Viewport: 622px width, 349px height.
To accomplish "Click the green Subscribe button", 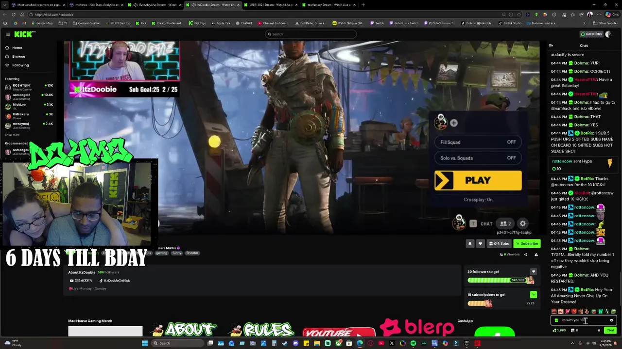I will tap(527, 243).
